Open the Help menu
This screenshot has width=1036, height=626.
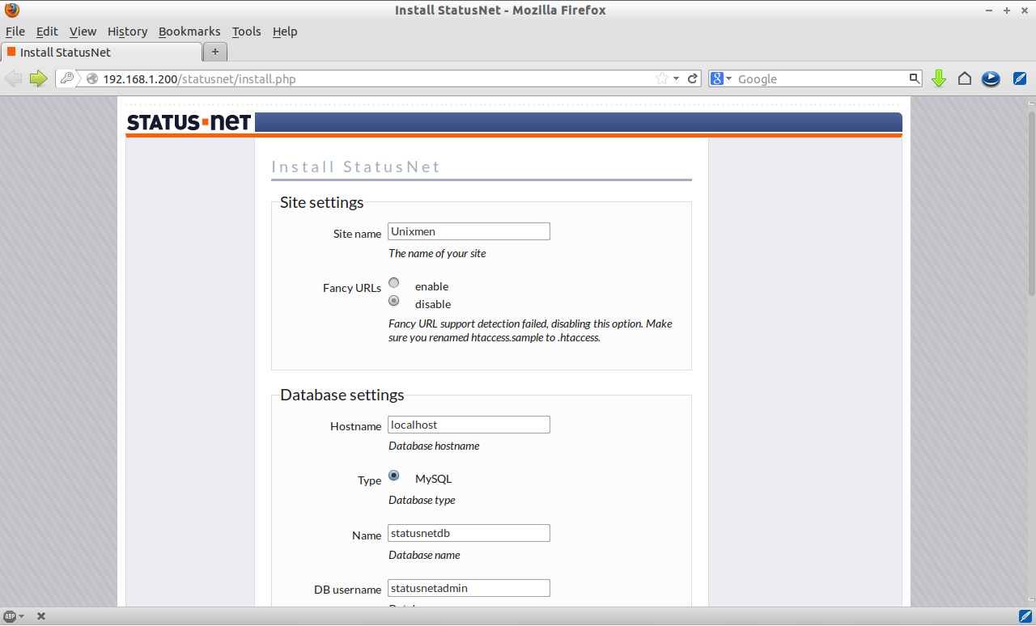pyautogui.click(x=285, y=32)
